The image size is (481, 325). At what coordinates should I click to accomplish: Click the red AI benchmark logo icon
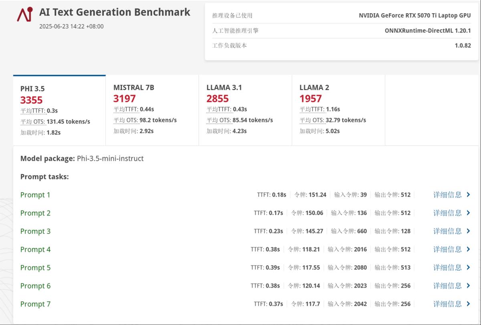[x=25, y=15]
